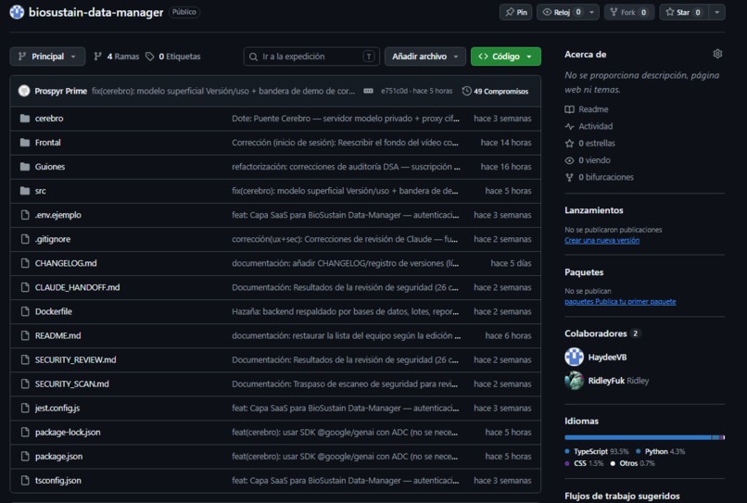Open the Colaboradores heading link
The width and height of the screenshot is (747, 503).
(x=596, y=333)
